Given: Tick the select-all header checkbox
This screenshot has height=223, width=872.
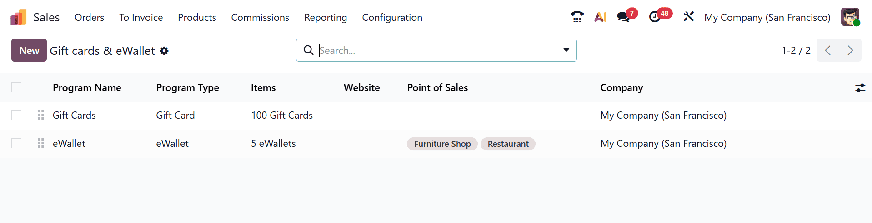Looking at the screenshot, I should tap(16, 87).
